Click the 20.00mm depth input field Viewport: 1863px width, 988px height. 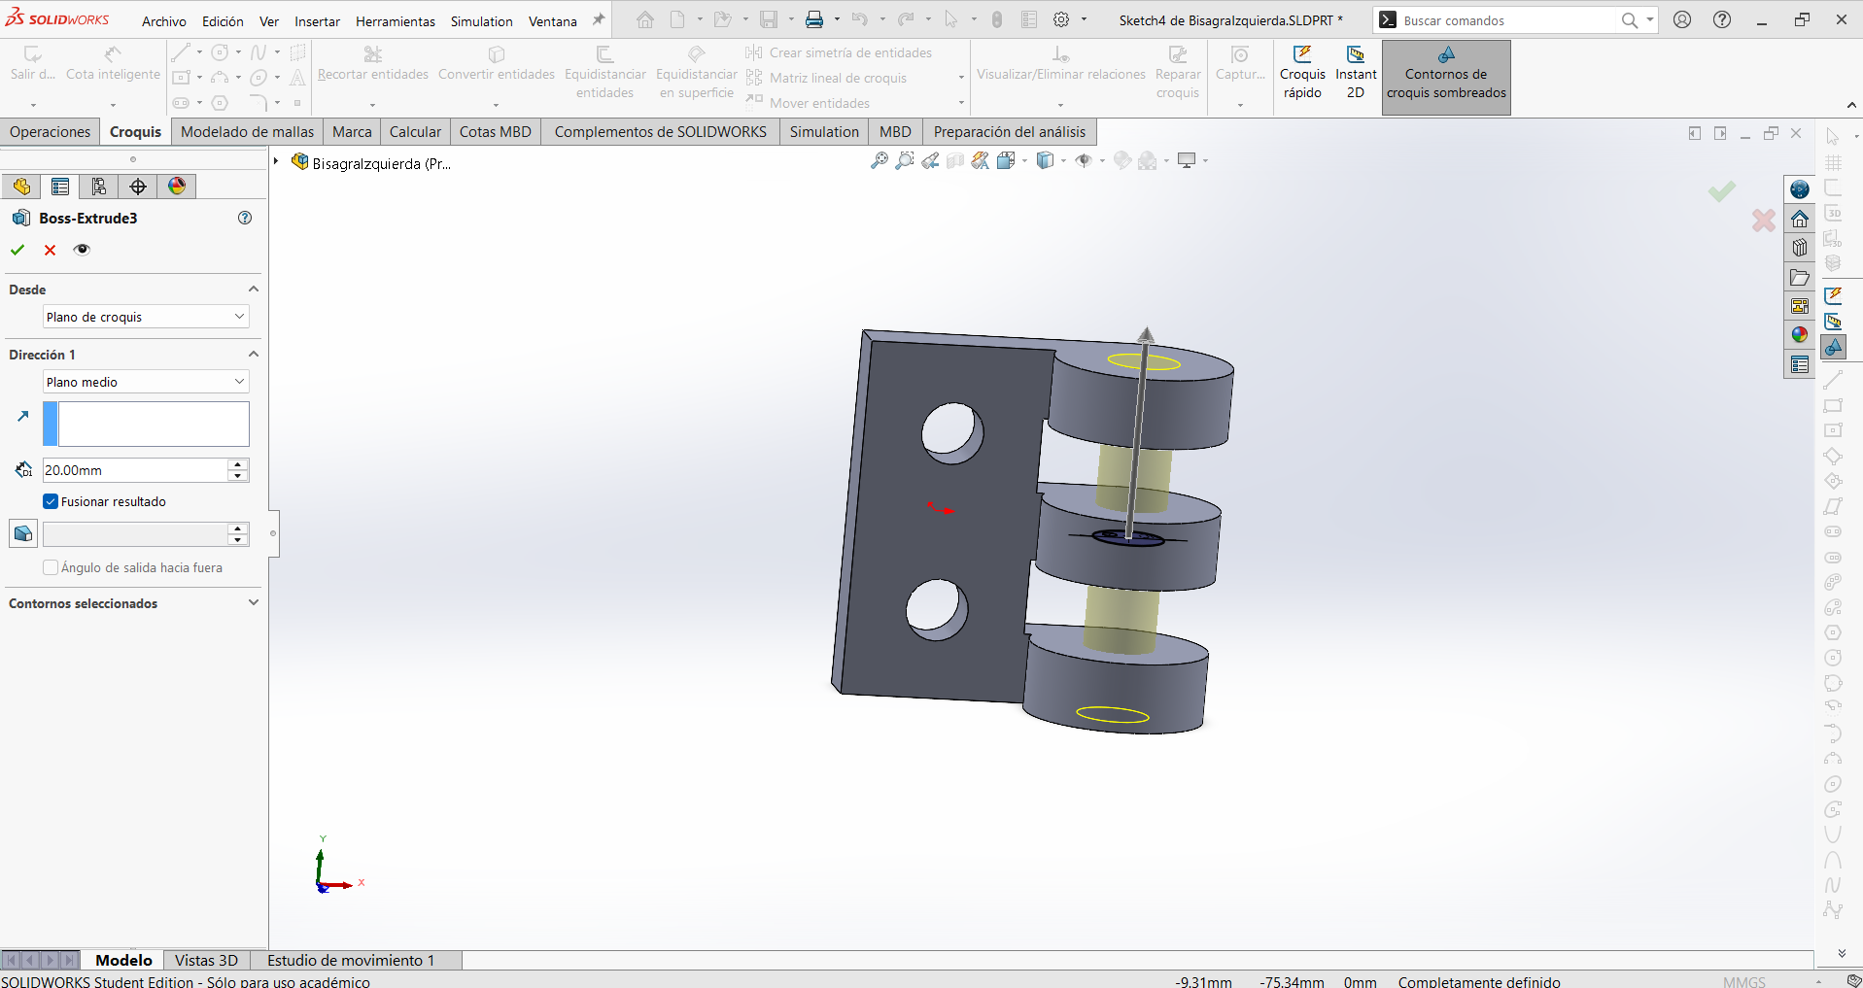pos(135,470)
